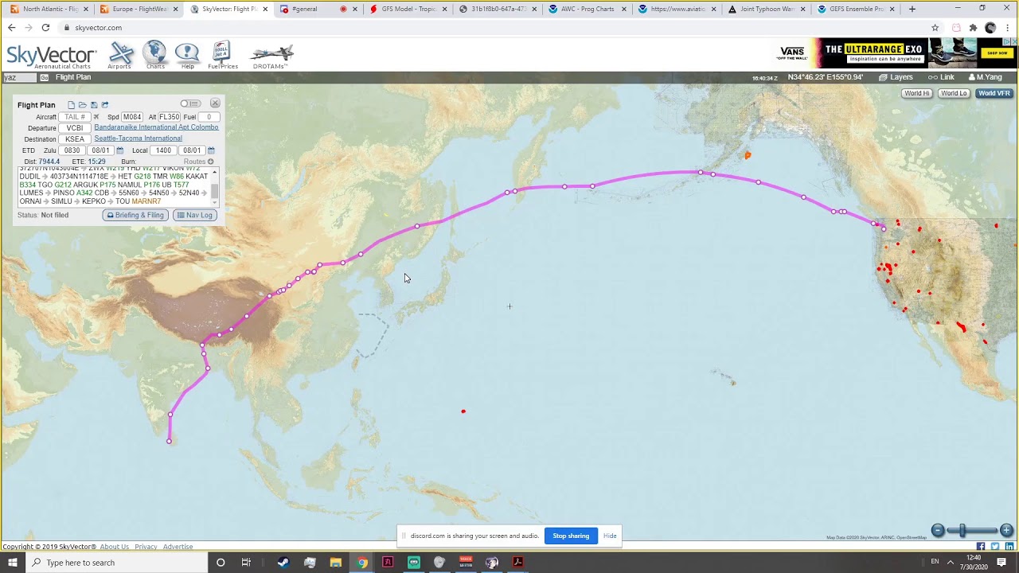The image size is (1019, 573).
Task: Click the Go button beside search box
Action: coord(45,77)
